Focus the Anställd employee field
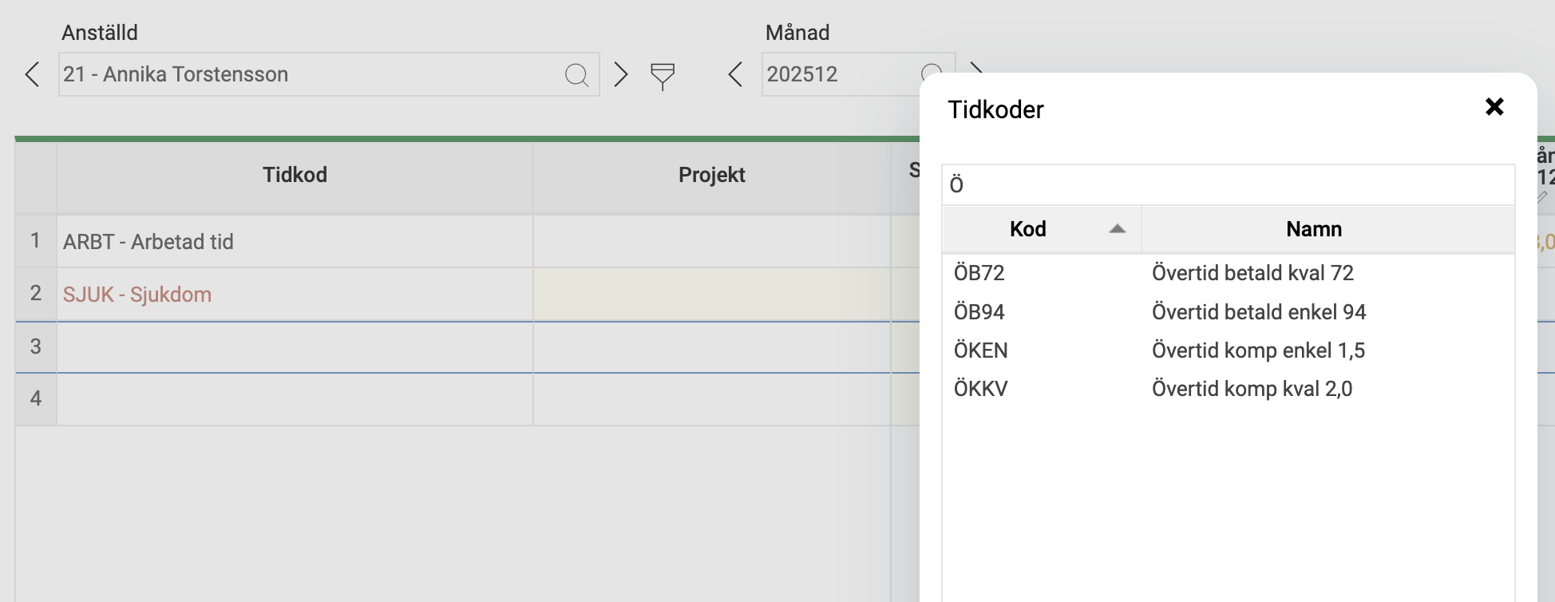 coord(311,75)
